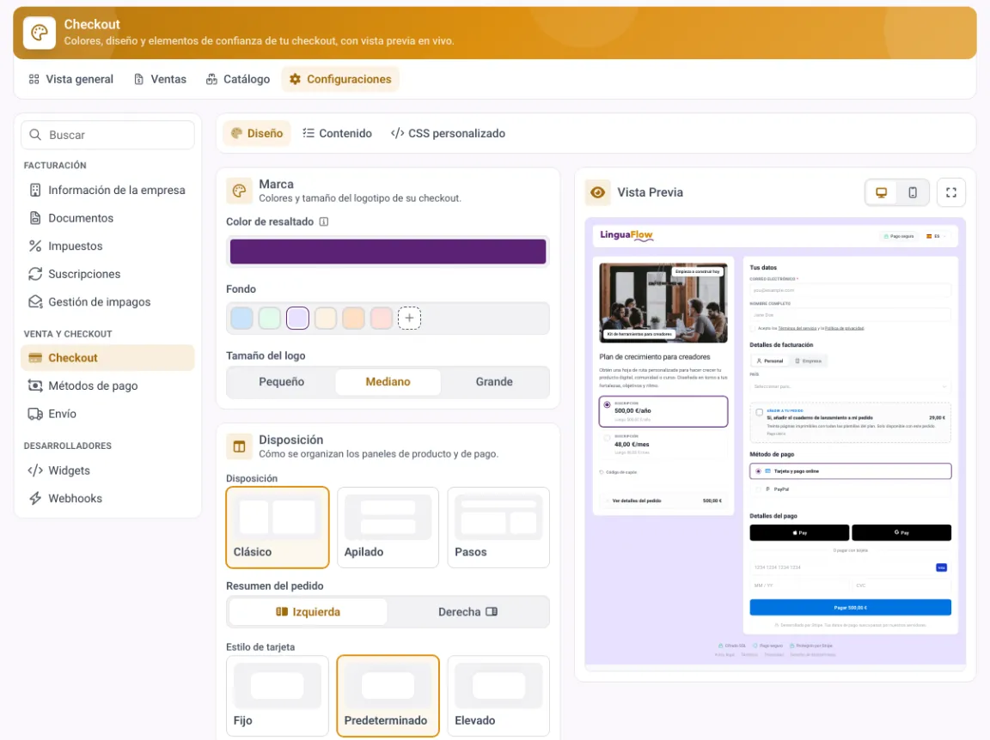Switch preview to desktop view
The image size is (990, 740).
[x=882, y=192]
